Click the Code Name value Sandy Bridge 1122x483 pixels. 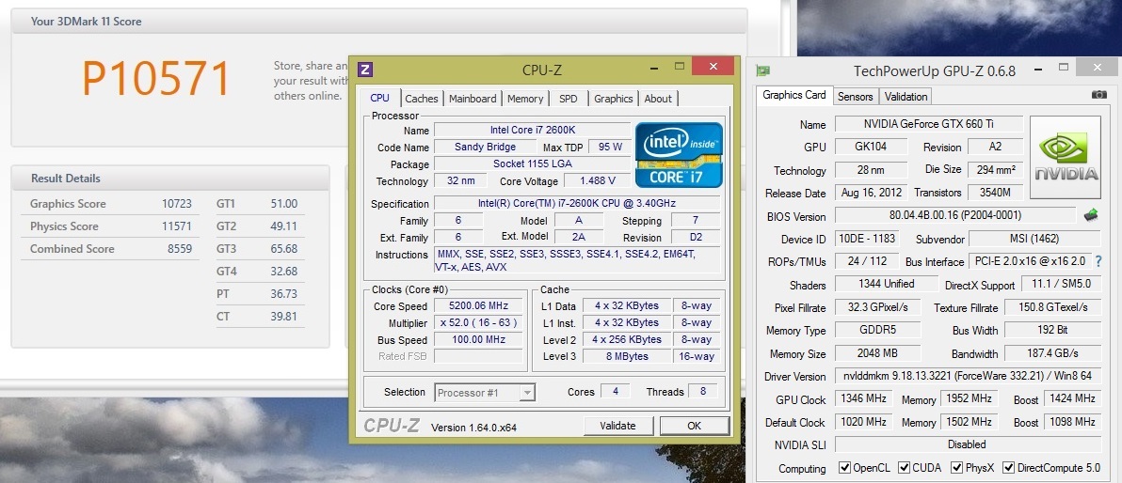click(x=485, y=148)
